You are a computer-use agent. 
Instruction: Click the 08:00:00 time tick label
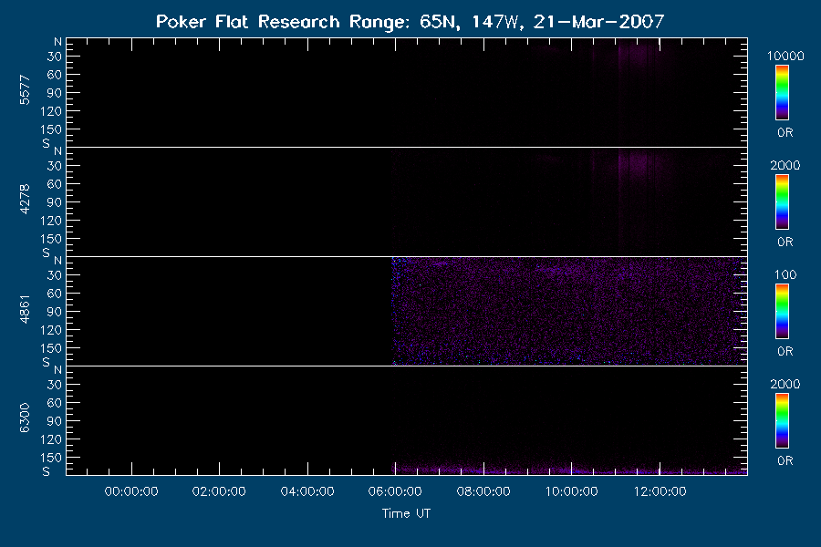[483, 491]
